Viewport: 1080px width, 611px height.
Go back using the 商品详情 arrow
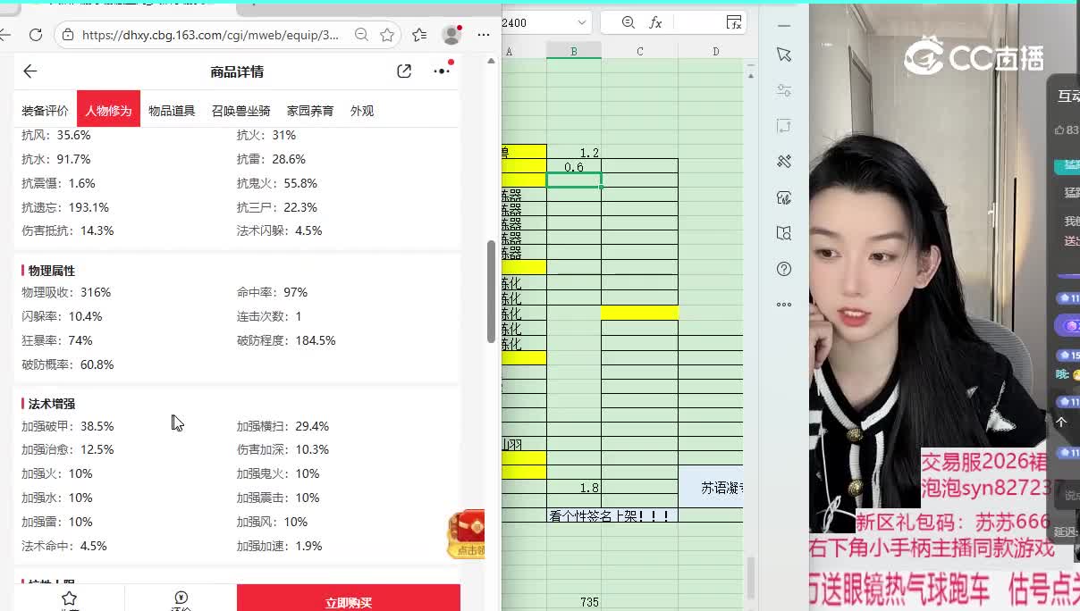tap(30, 71)
